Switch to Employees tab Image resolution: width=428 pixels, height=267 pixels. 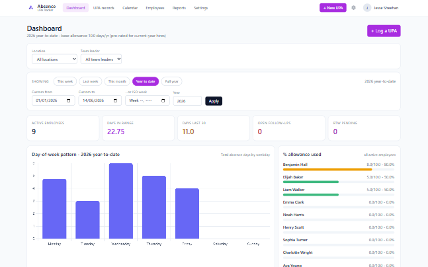(x=155, y=8)
